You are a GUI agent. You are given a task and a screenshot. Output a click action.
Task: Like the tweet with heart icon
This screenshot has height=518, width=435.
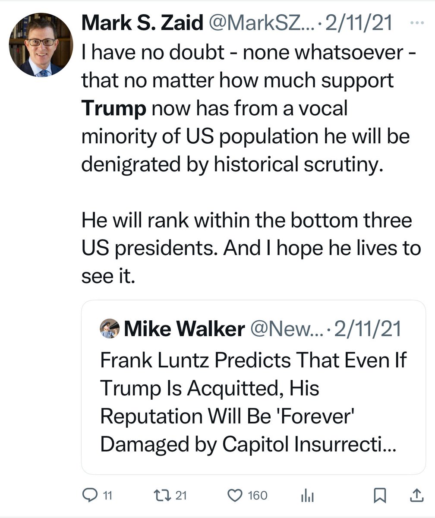pyautogui.click(x=235, y=495)
